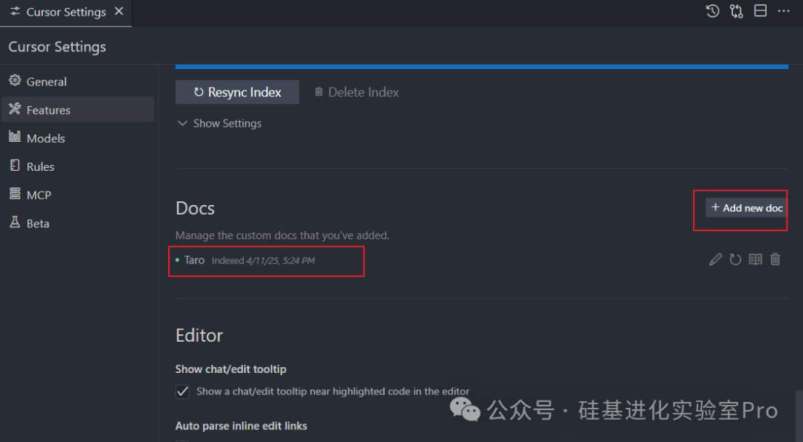Click the source control compare icon
The image size is (803, 442).
pos(736,11)
